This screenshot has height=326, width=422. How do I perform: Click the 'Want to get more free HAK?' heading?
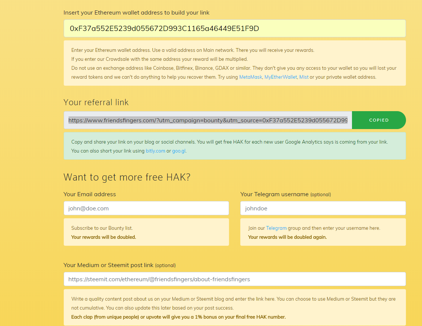[127, 177]
